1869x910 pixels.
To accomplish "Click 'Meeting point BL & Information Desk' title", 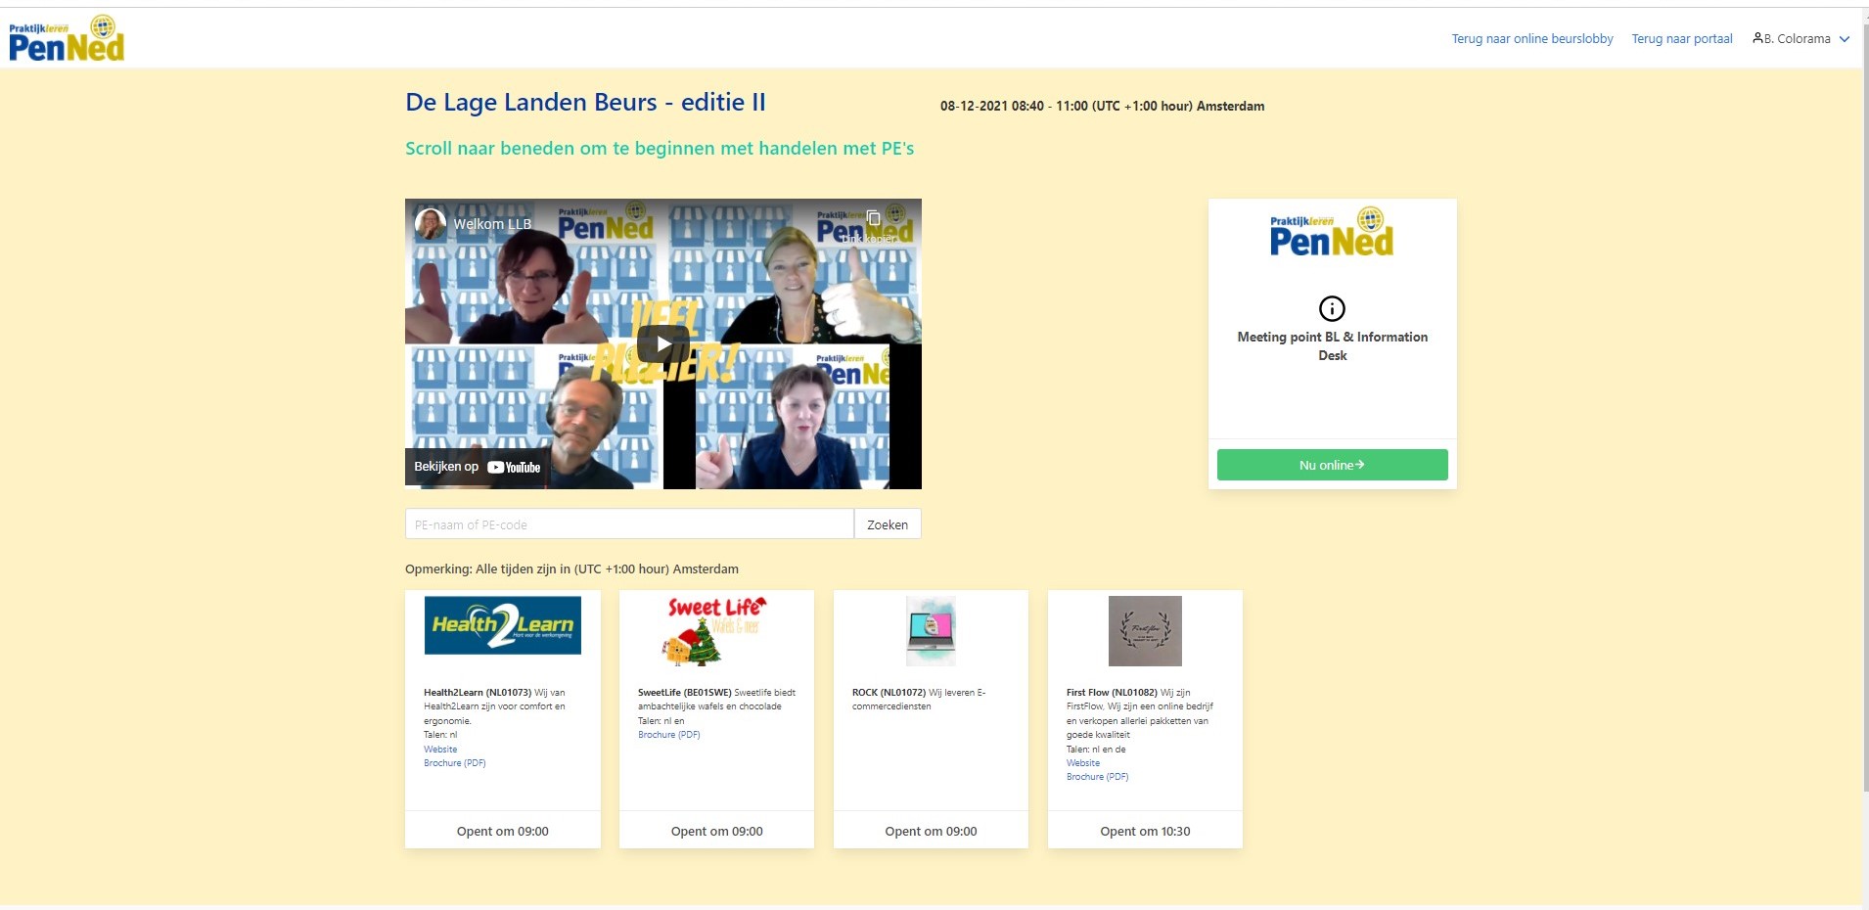I will 1332,345.
